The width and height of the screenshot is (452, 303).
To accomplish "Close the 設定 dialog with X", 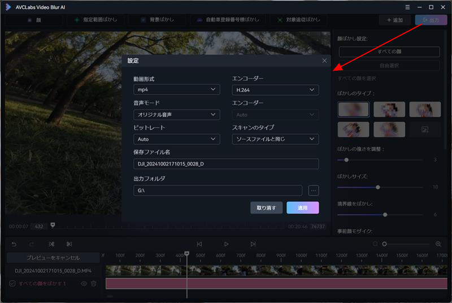I will (324, 60).
